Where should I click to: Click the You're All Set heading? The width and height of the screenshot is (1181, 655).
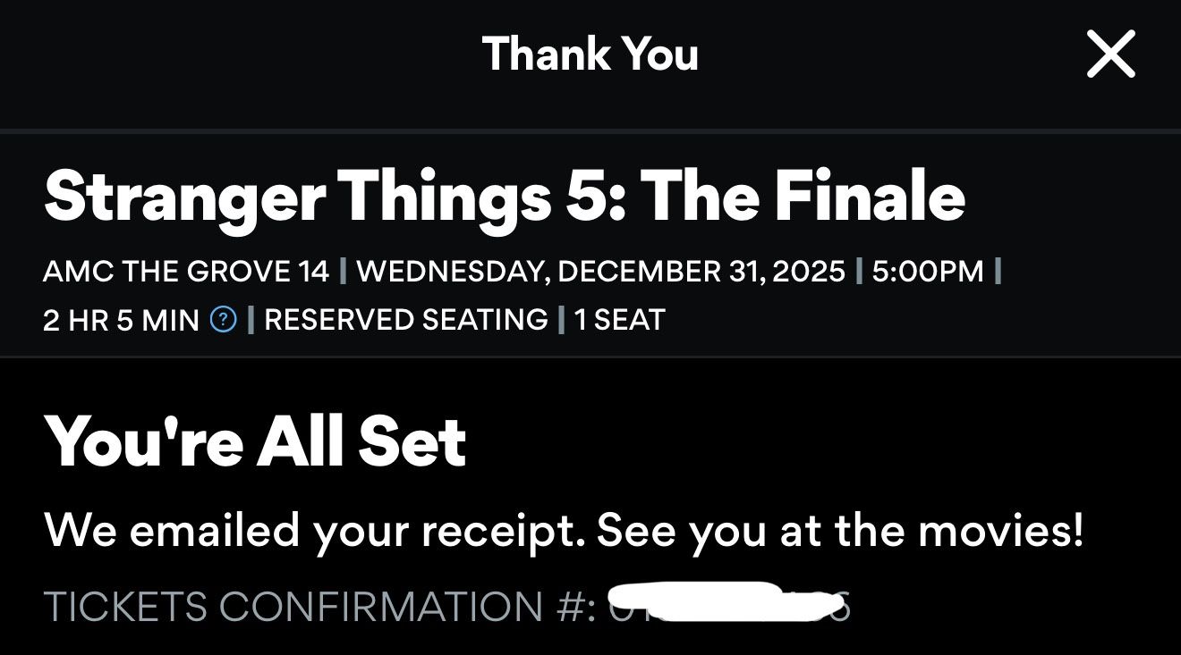click(255, 441)
